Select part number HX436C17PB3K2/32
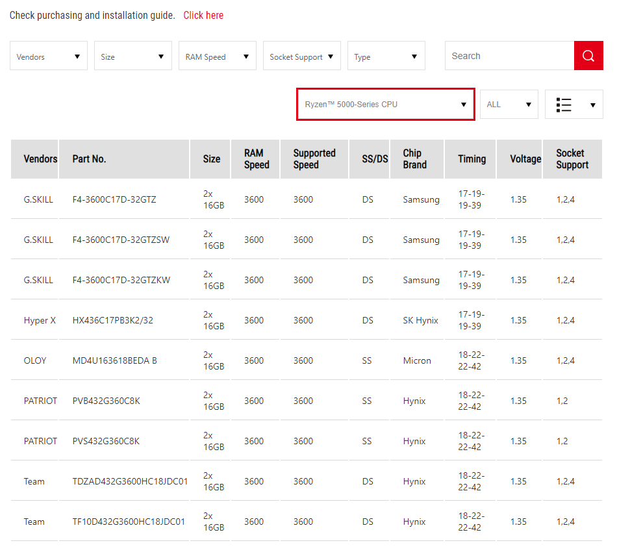The height and width of the screenshot is (554, 617). (112, 320)
